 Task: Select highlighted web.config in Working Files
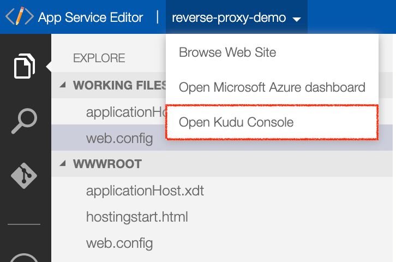click(119, 138)
